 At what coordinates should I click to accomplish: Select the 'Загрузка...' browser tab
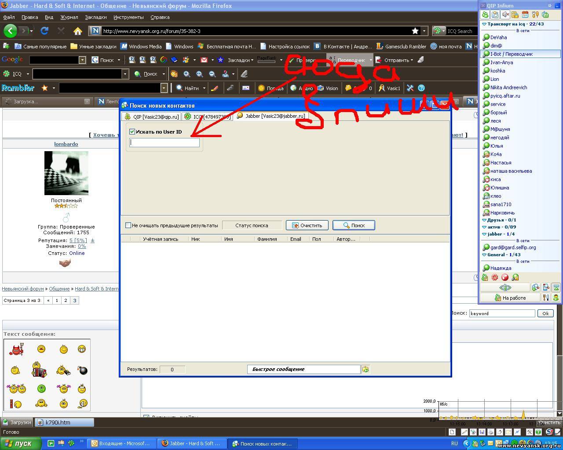tap(47, 102)
